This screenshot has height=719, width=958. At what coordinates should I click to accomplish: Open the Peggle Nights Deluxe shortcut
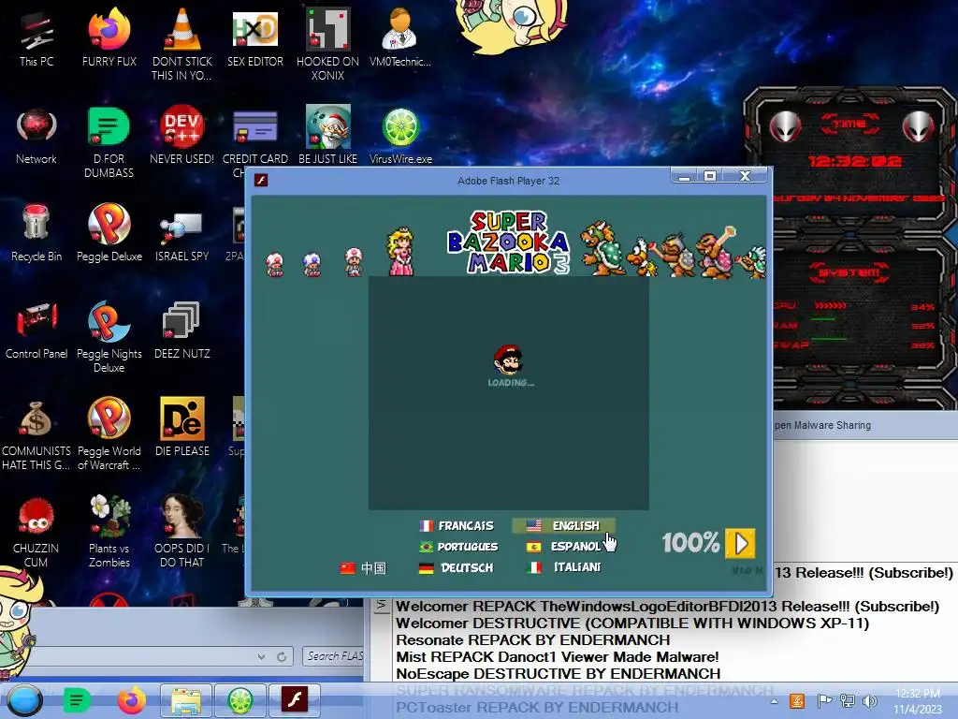coord(109,337)
